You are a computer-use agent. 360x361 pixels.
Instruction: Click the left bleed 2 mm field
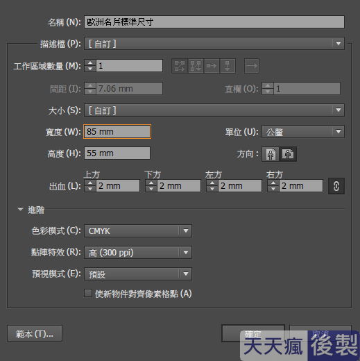tap(240, 186)
